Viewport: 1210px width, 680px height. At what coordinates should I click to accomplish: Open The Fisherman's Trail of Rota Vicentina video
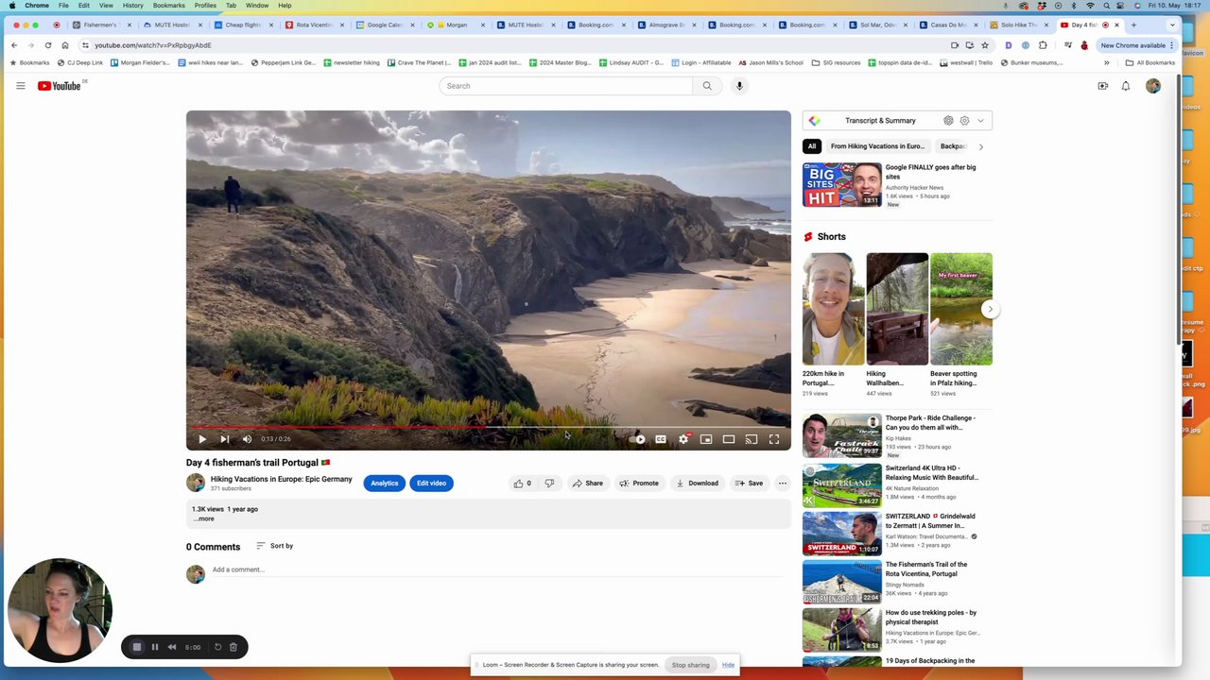(897, 581)
